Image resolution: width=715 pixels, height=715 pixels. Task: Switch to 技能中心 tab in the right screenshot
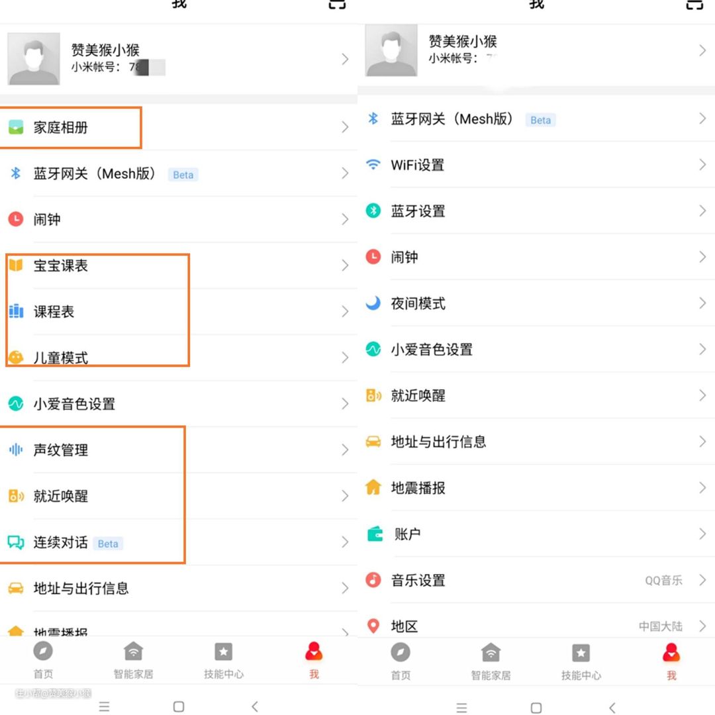[581, 661]
